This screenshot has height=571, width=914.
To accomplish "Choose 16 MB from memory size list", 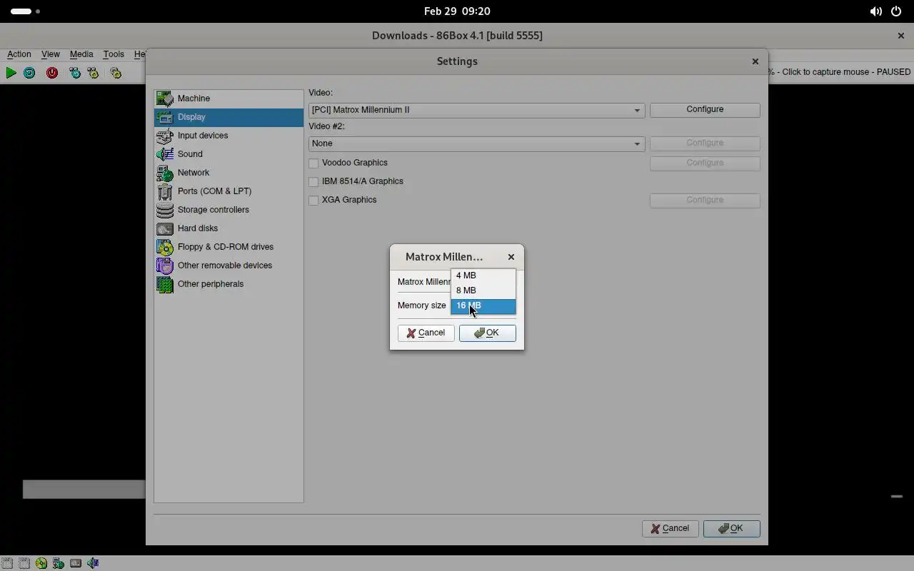I will point(483,305).
